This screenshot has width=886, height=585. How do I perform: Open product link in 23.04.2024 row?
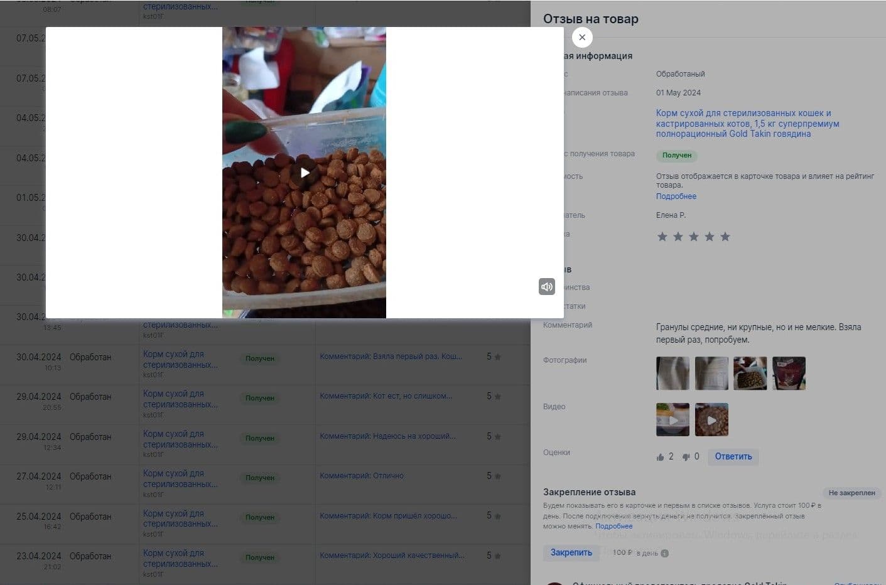tap(180, 559)
